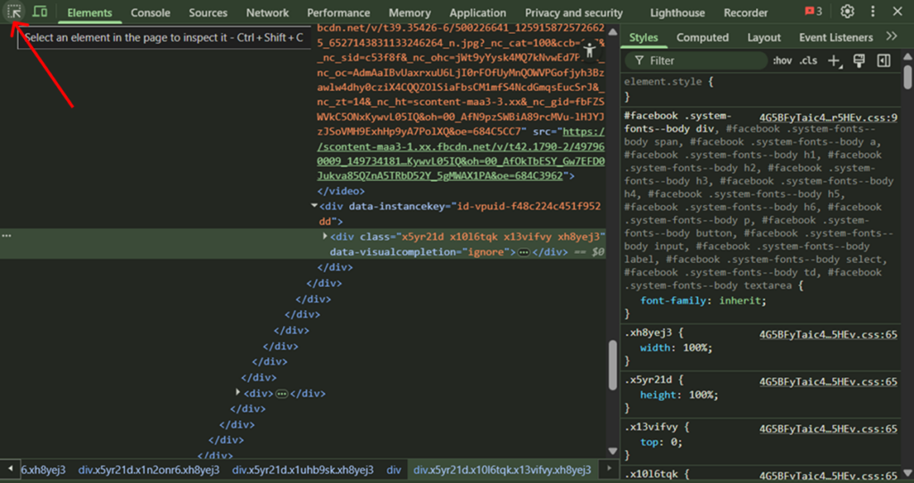
Task: Open the Network tab
Action: pos(268,12)
